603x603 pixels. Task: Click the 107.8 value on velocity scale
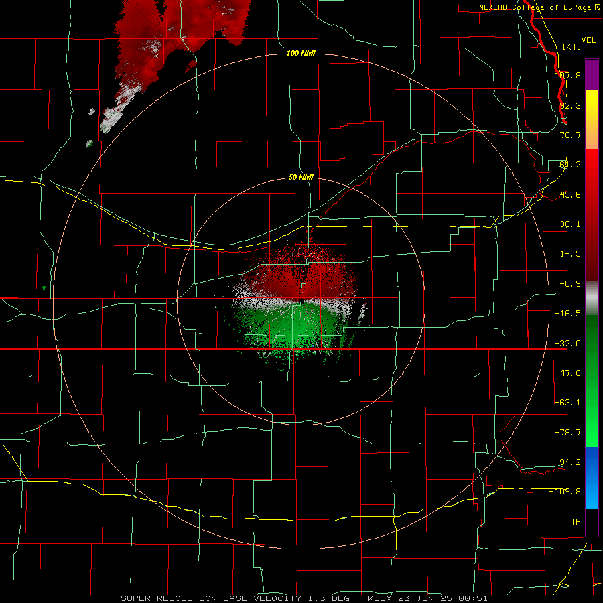[x=567, y=75]
